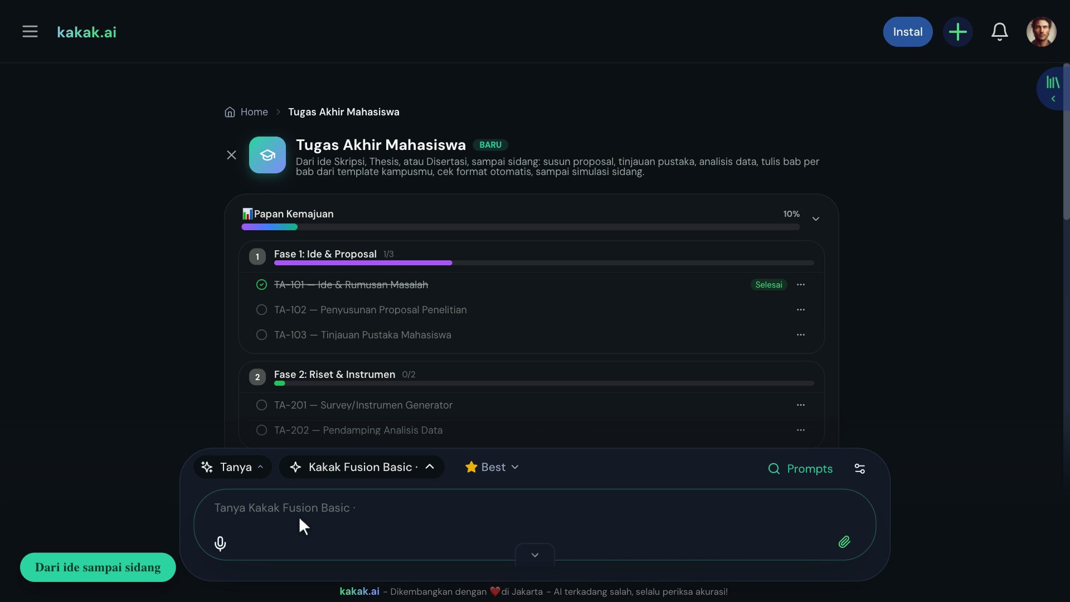Open TA-102 — Penyusunan Proposal Penelitian
The width and height of the screenshot is (1070, 602).
pyautogui.click(x=371, y=310)
